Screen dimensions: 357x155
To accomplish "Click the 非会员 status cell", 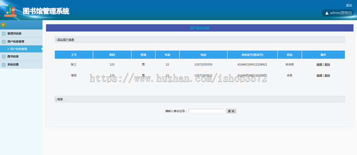I will coord(290,65).
